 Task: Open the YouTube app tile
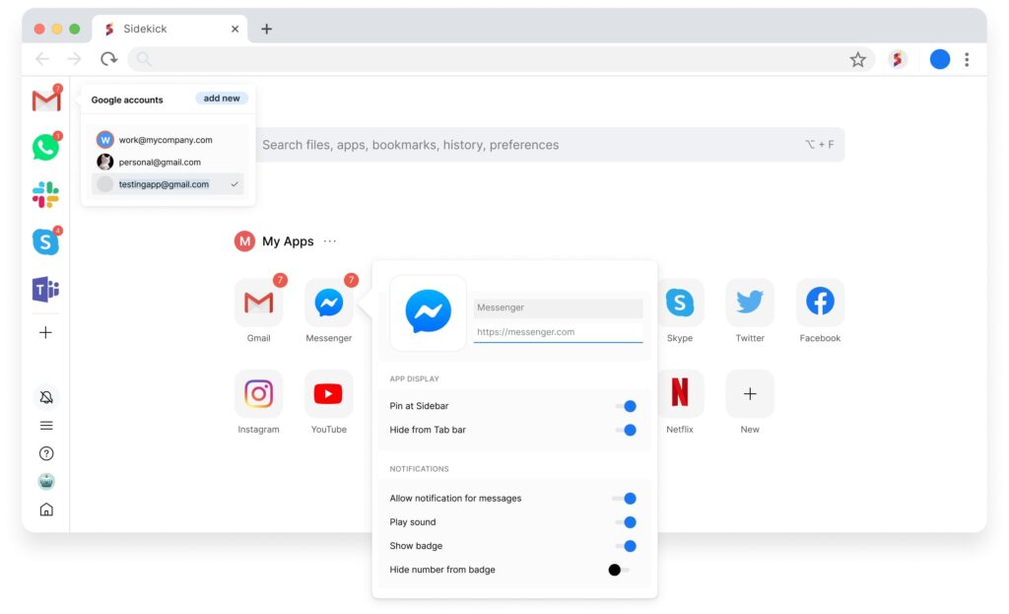pos(328,394)
